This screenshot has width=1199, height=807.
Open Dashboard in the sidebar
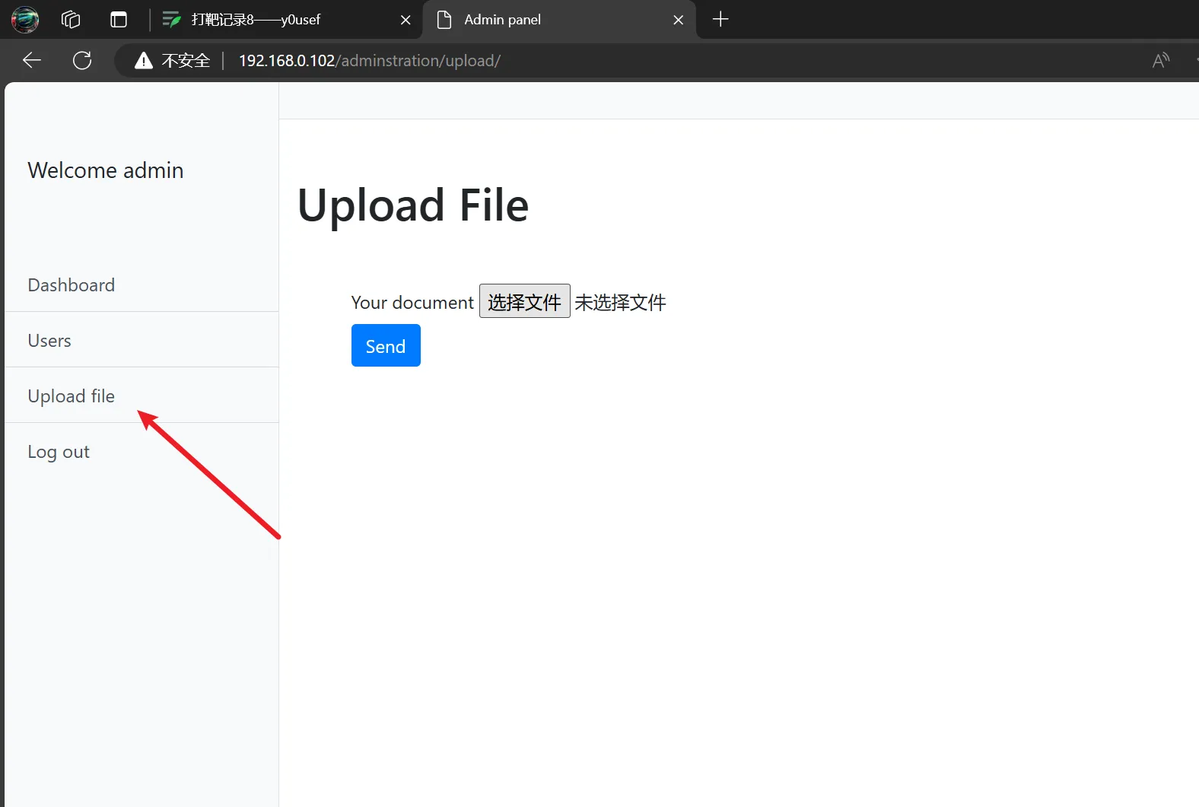coord(72,285)
